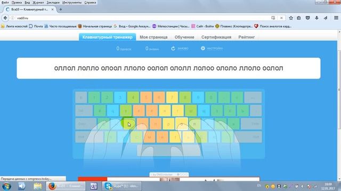The width and height of the screenshot is (341, 191).
Task: Open the Файл menu
Action: click(x=5, y=3)
